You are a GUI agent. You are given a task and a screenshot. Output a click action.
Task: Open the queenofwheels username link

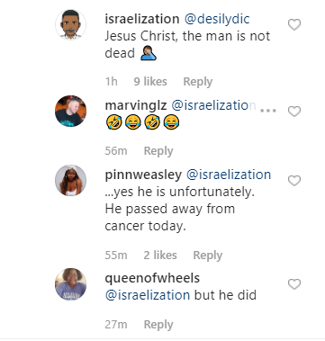(x=152, y=278)
